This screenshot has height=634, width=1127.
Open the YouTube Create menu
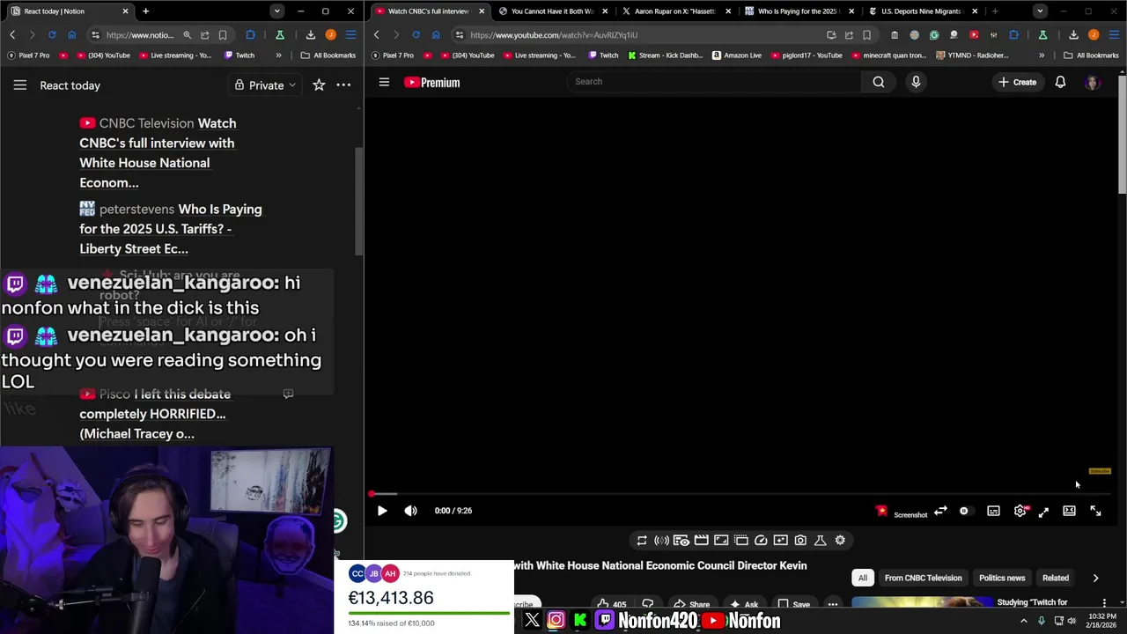click(1017, 82)
